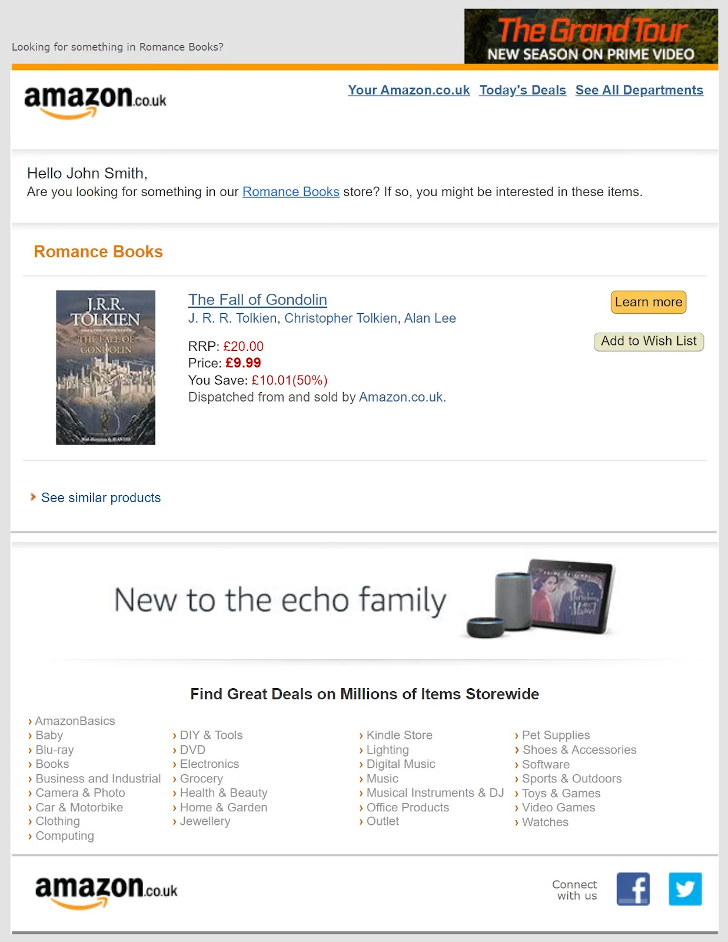Open the 'Electronics' category

209,764
